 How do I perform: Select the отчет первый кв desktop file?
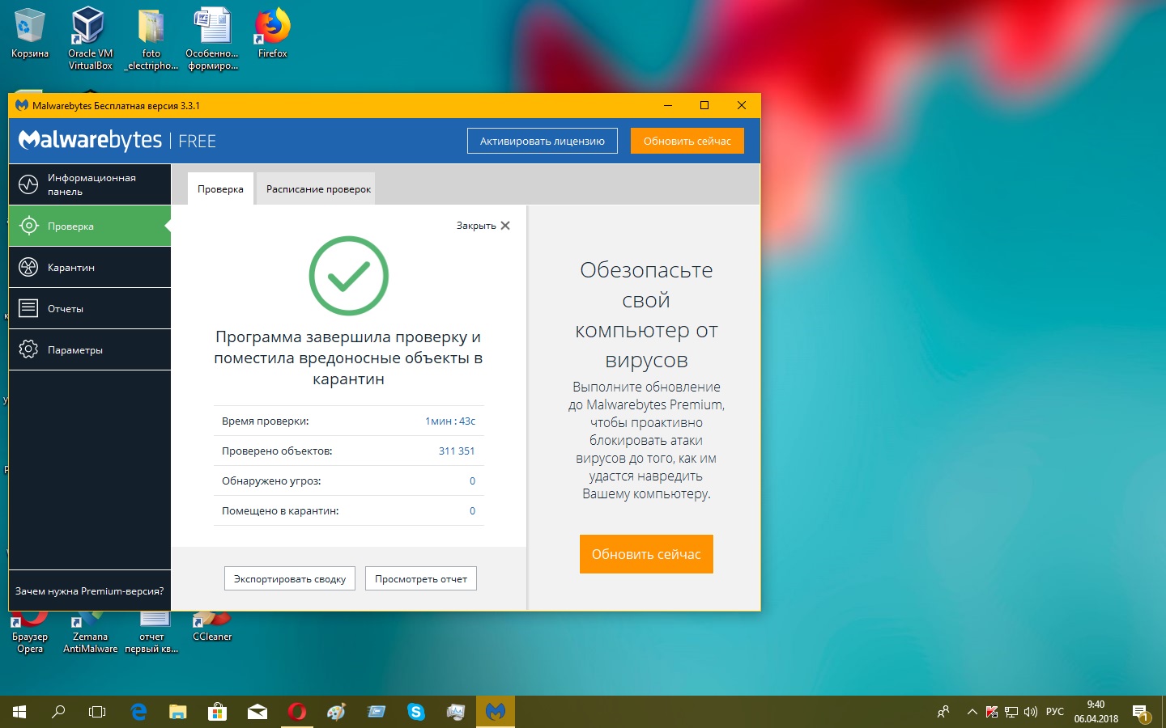tap(151, 634)
